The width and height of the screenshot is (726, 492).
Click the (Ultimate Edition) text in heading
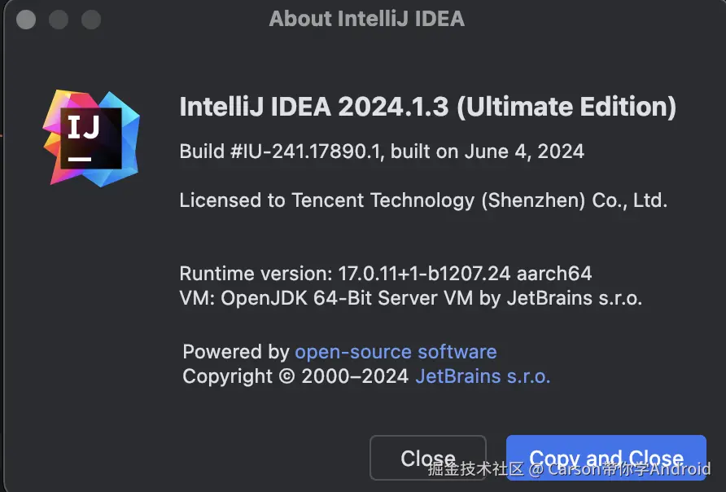pyautogui.click(x=566, y=107)
